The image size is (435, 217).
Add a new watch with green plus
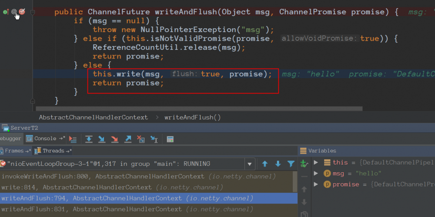(304, 164)
